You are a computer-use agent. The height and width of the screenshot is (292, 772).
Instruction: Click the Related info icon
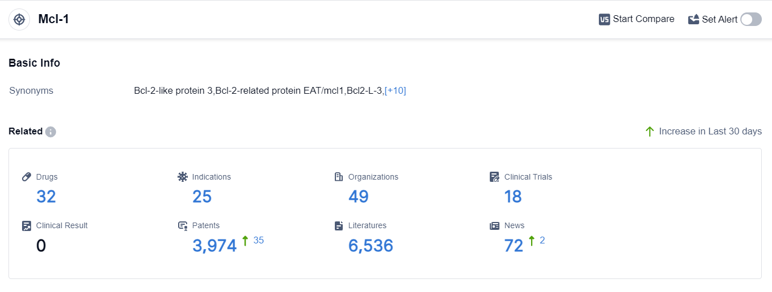(50, 132)
